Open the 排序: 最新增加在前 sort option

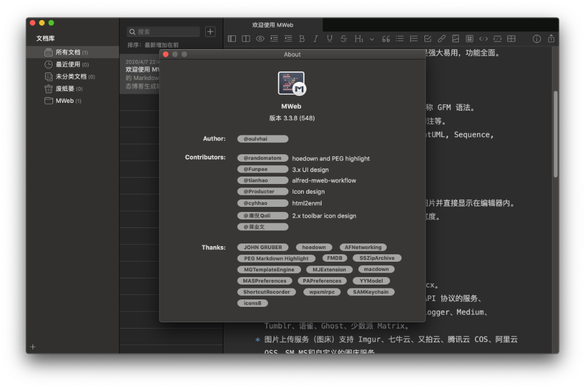click(x=153, y=45)
